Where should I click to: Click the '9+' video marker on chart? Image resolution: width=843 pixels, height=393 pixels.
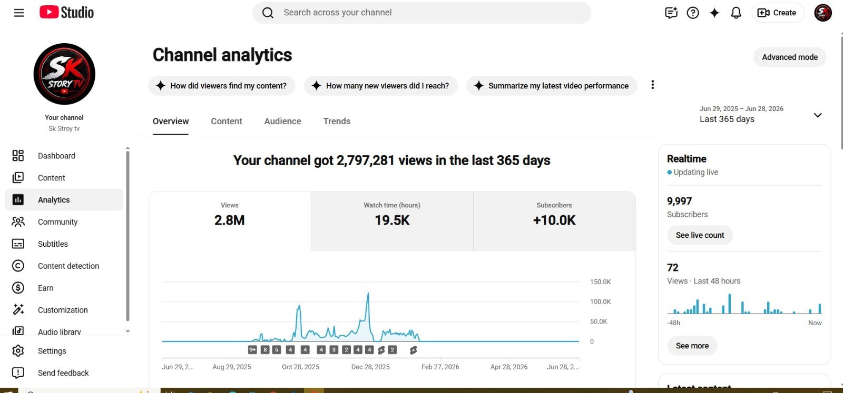[252, 350]
